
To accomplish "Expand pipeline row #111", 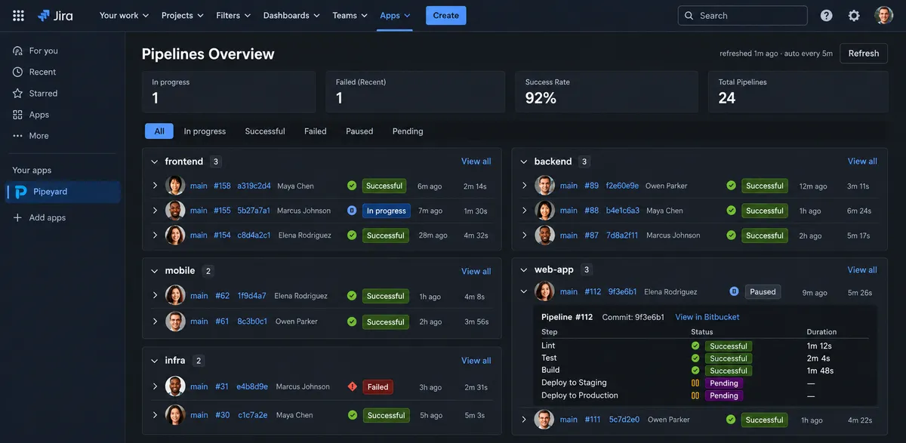I will click(524, 420).
